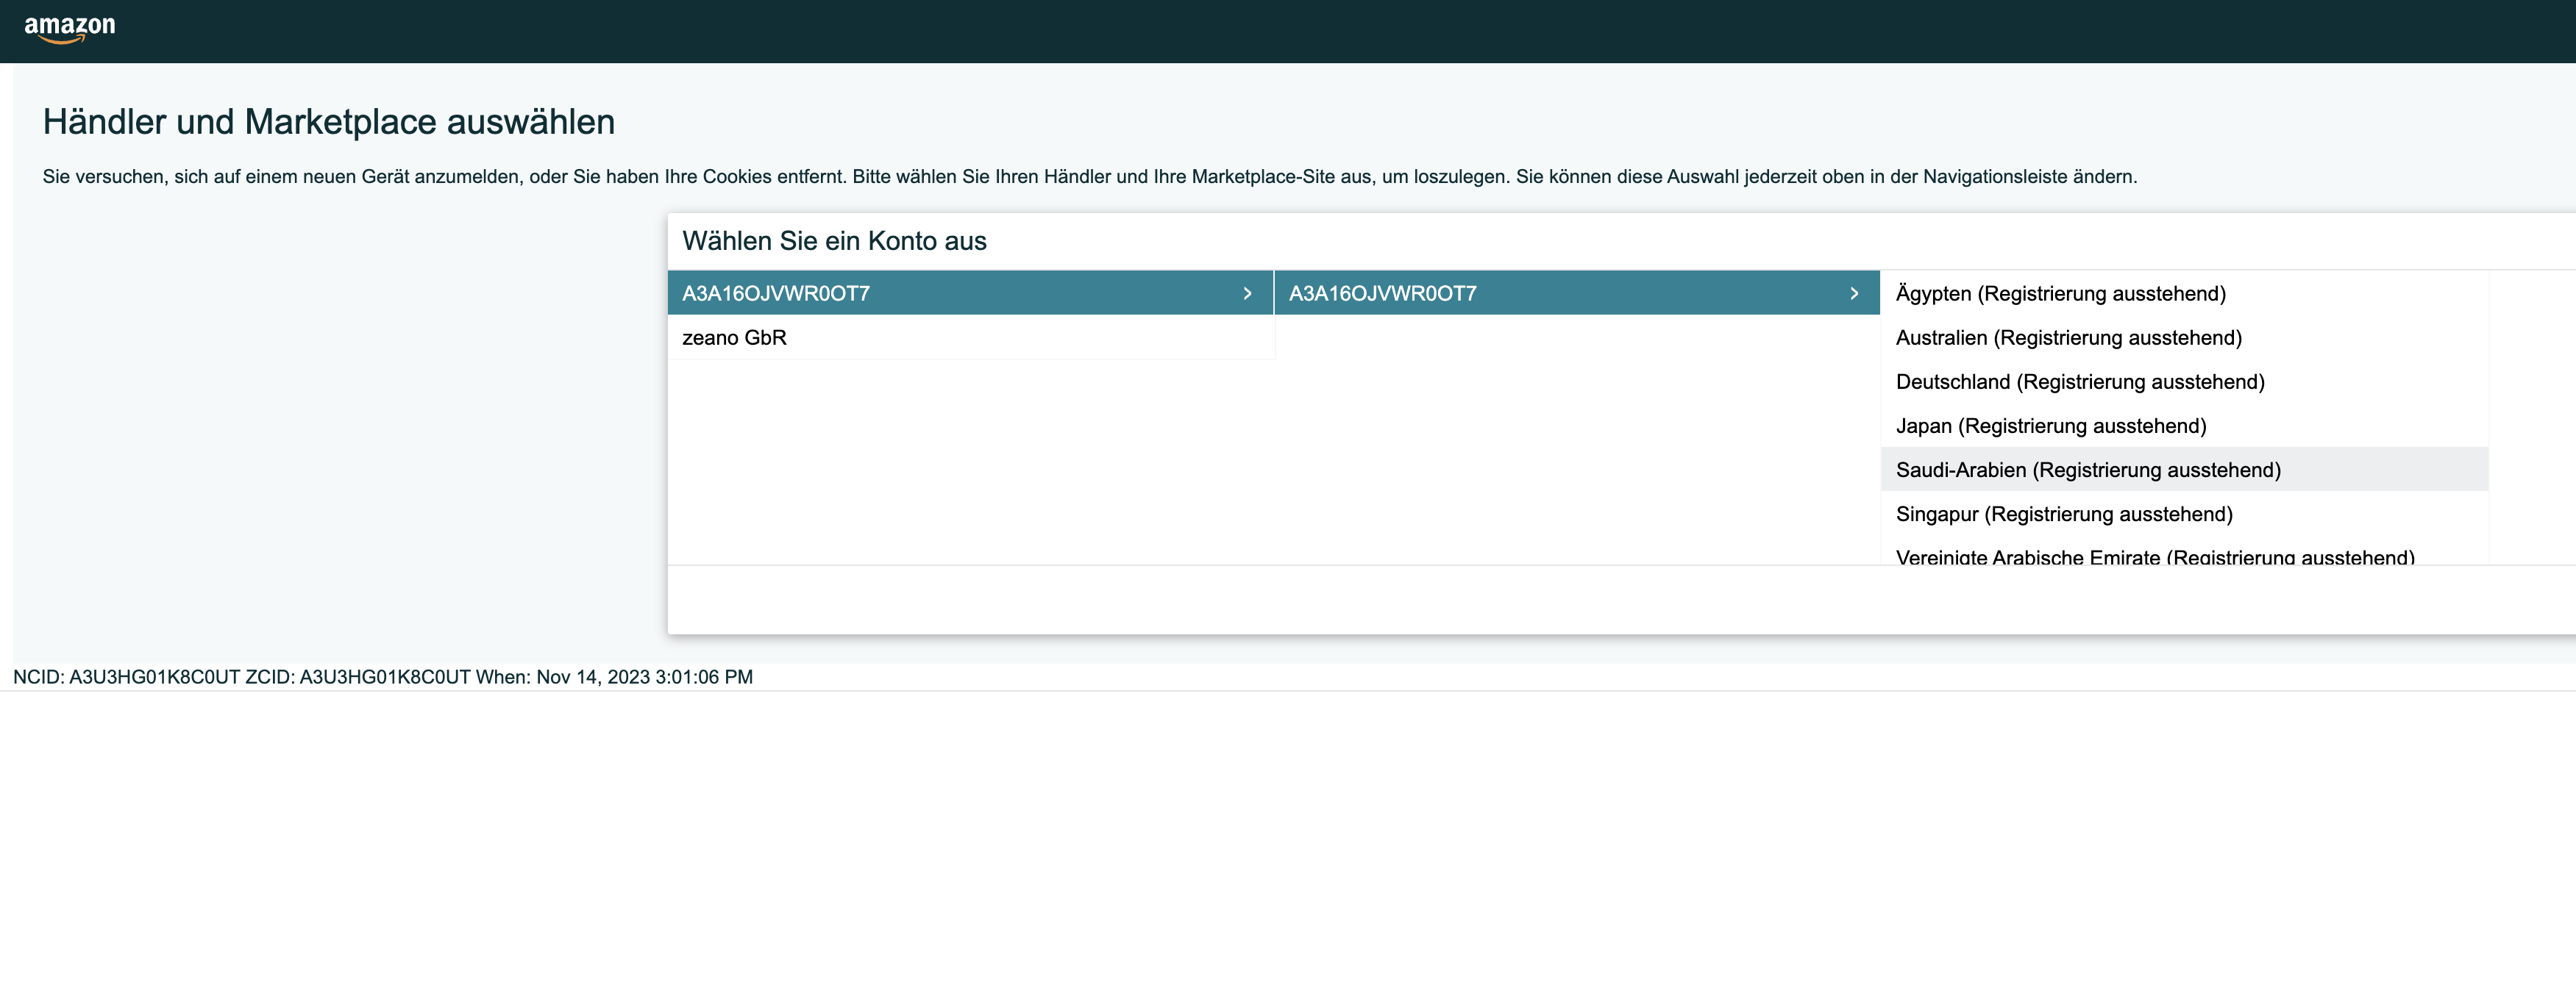This screenshot has height=982, width=2576.
Task: Choose Deutschland marketplace
Action: tap(2184, 381)
